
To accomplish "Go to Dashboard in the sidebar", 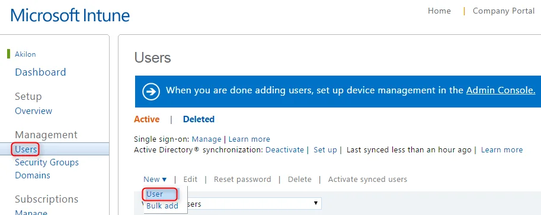I will click(40, 72).
